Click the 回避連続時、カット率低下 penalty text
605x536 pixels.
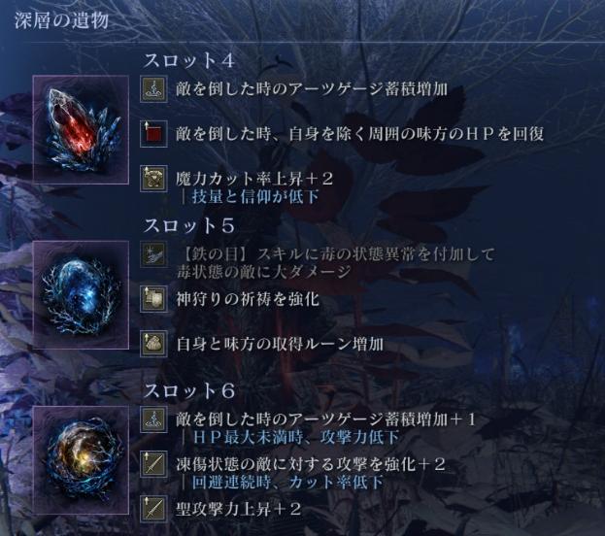click(x=287, y=482)
